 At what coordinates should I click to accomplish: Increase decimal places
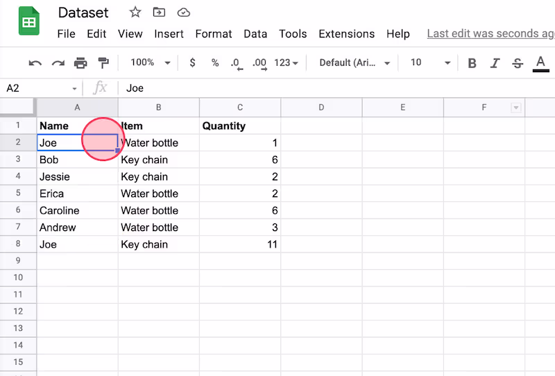tap(259, 64)
